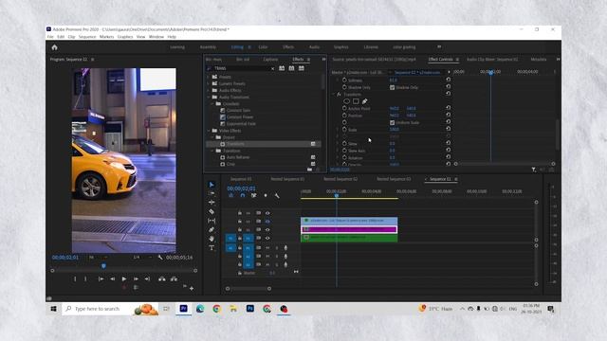Expand the Presets folder in Effects

point(209,77)
